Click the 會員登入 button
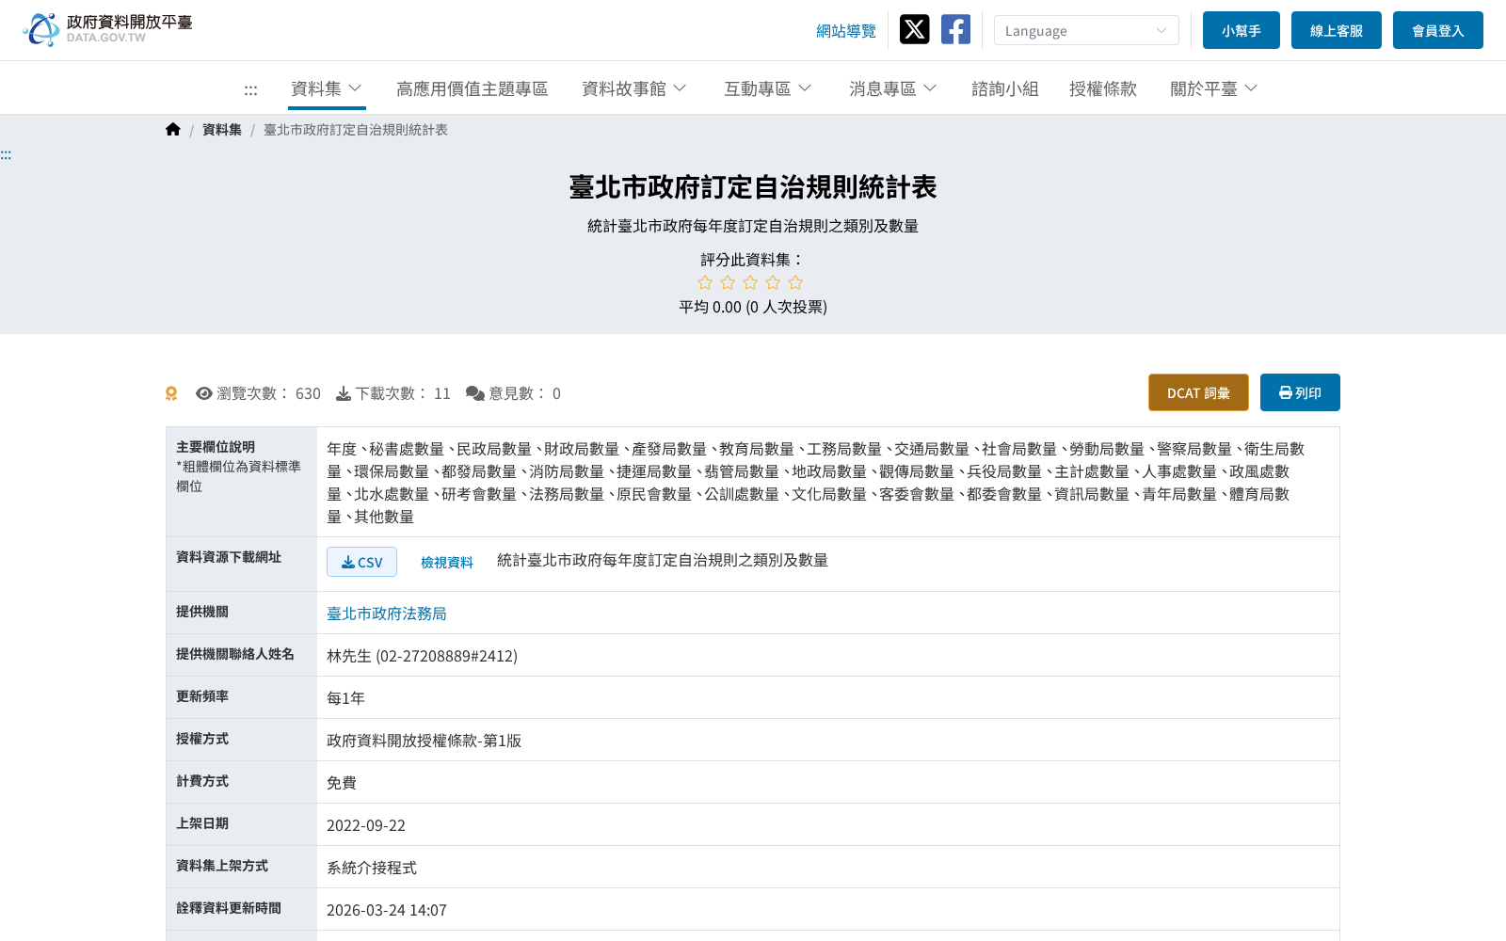The image size is (1506, 941). coord(1438,30)
